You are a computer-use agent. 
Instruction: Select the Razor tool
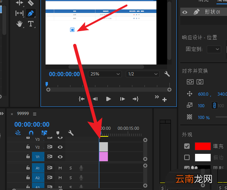click(x=31, y=3)
